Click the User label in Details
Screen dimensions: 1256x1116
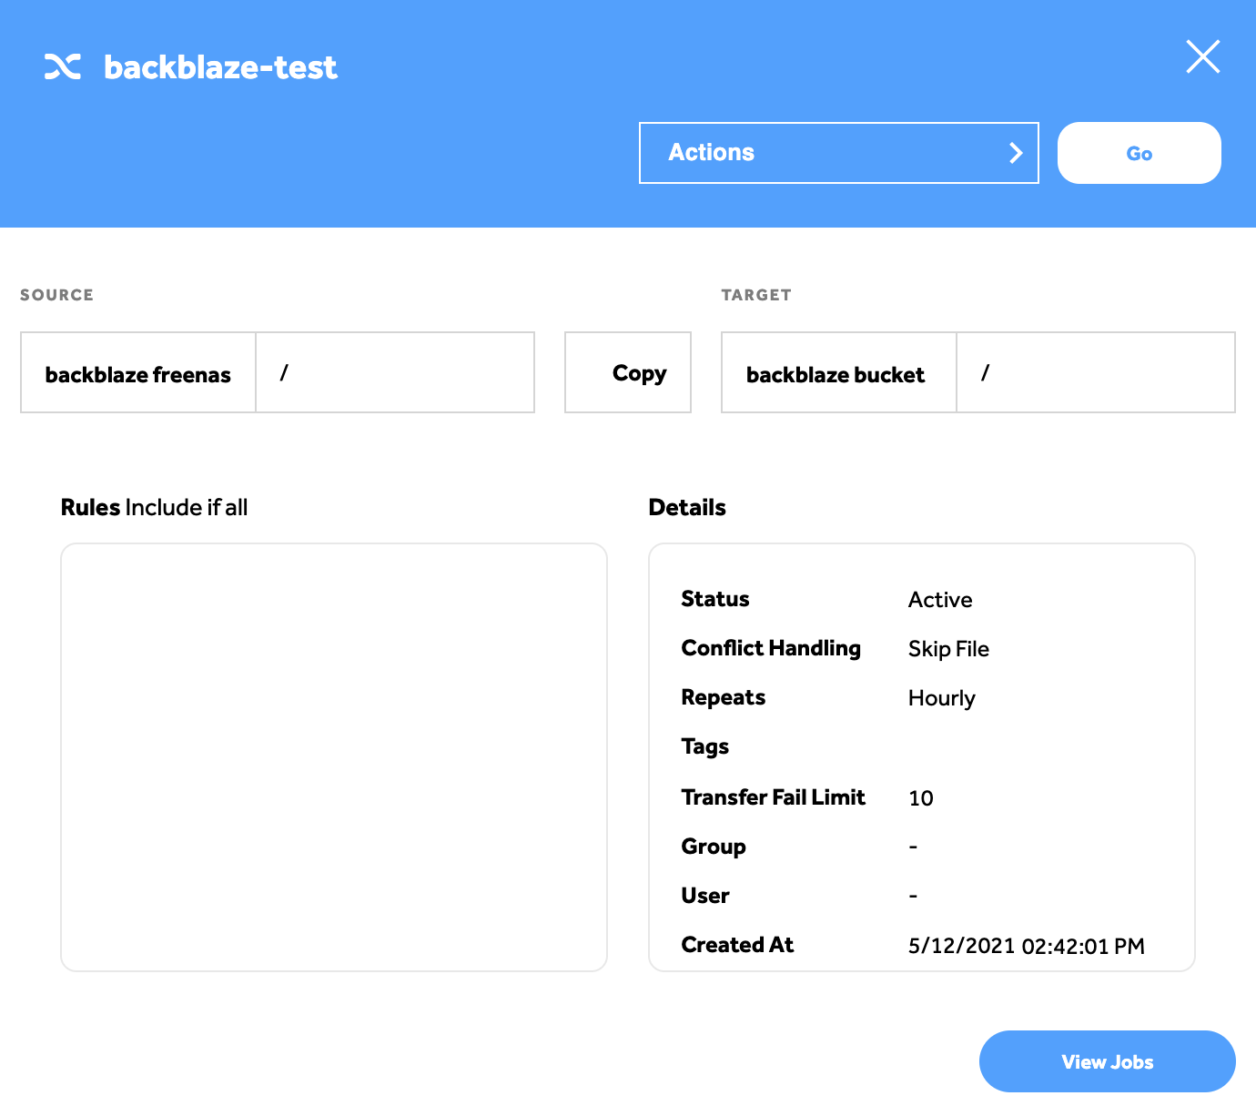coord(705,896)
